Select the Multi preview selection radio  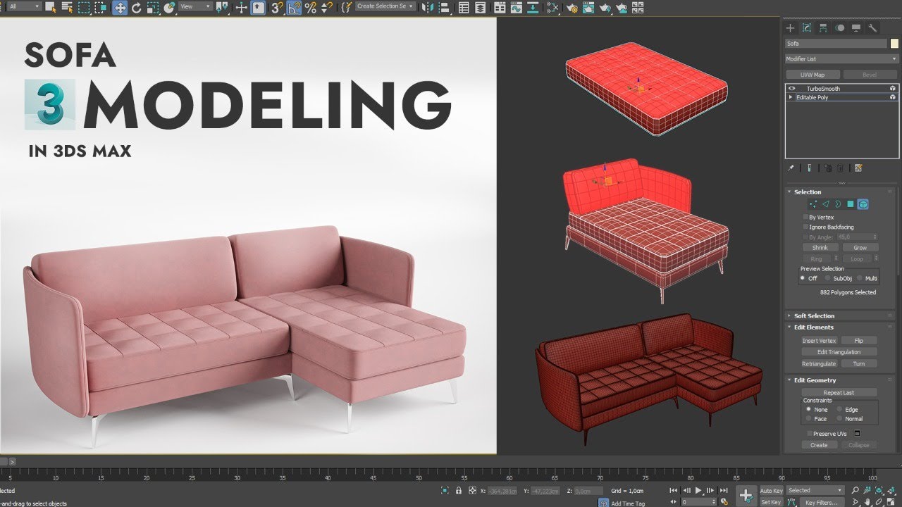coord(860,278)
